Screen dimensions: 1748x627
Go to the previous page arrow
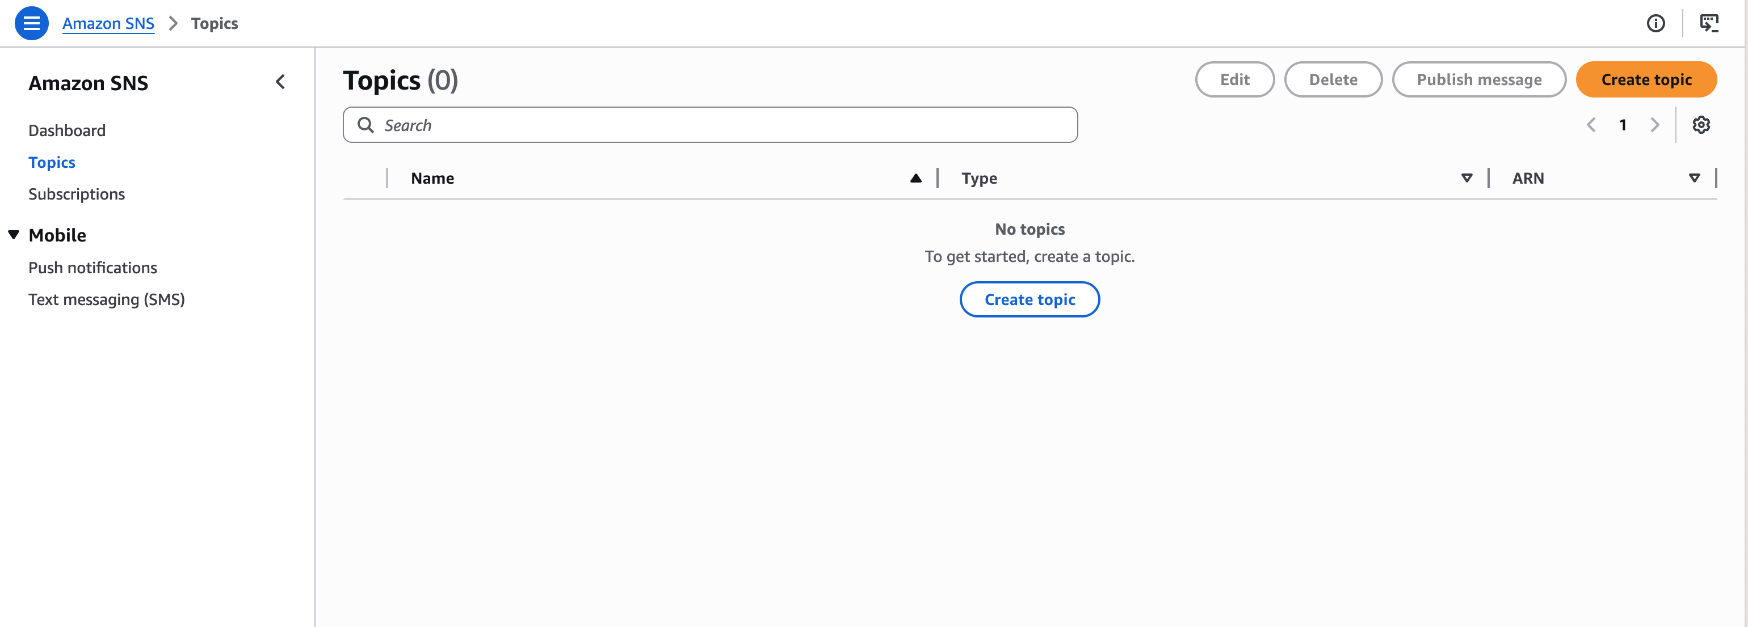pos(1591,125)
